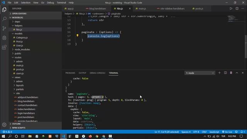The width and height of the screenshot is (247, 139).
Task: Kill the terminal with trash icon
Action: [x=231, y=73]
